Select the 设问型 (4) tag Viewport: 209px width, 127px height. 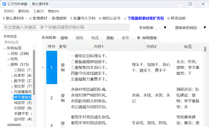coord(23,119)
